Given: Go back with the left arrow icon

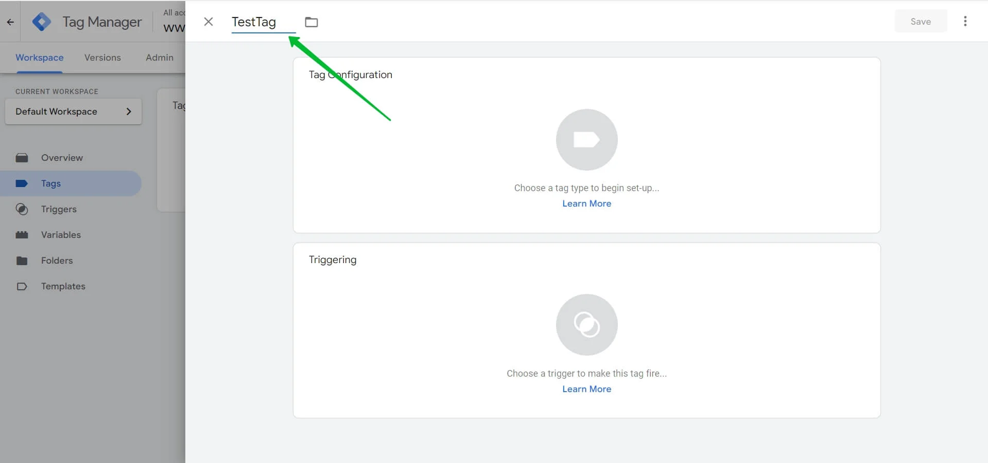Looking at the screenshot, I should click(10, 22).
